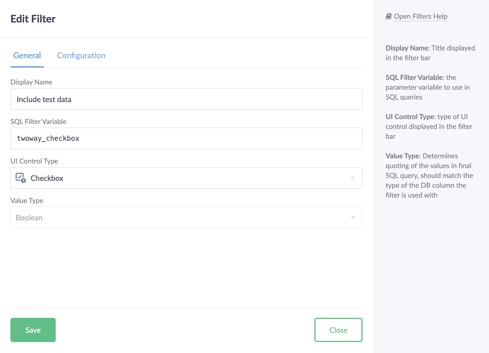Open the Value Type dropdown arrow

pos(352,217)
